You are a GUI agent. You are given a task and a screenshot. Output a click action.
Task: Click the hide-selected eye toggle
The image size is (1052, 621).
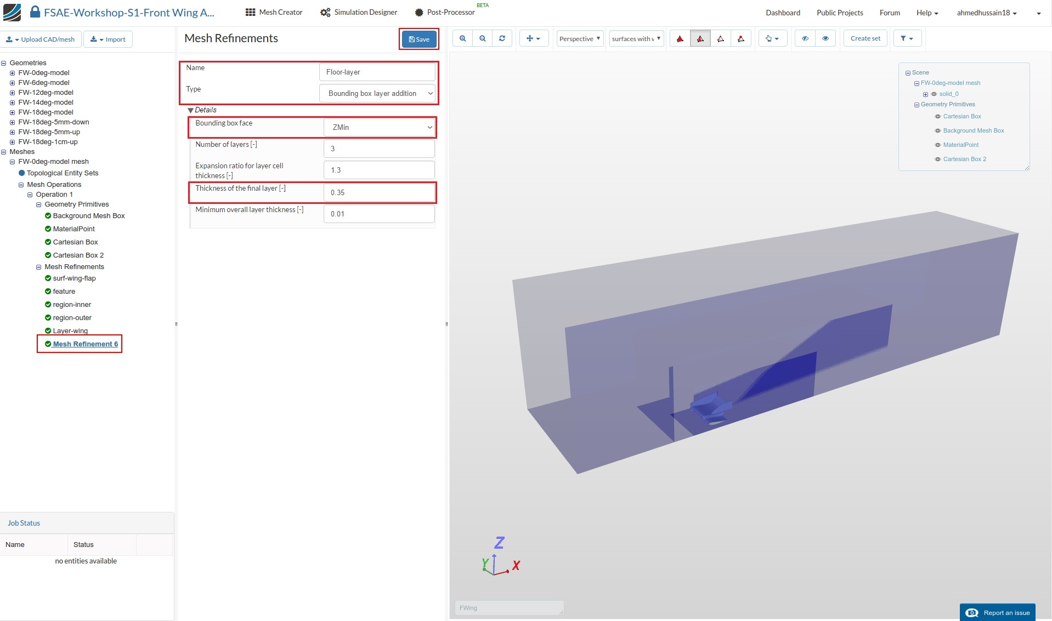(804, 38)
